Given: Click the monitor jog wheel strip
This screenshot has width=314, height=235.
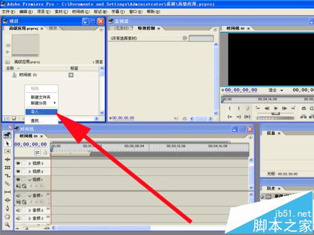Looking at the screenshot, I should [276, 118].
